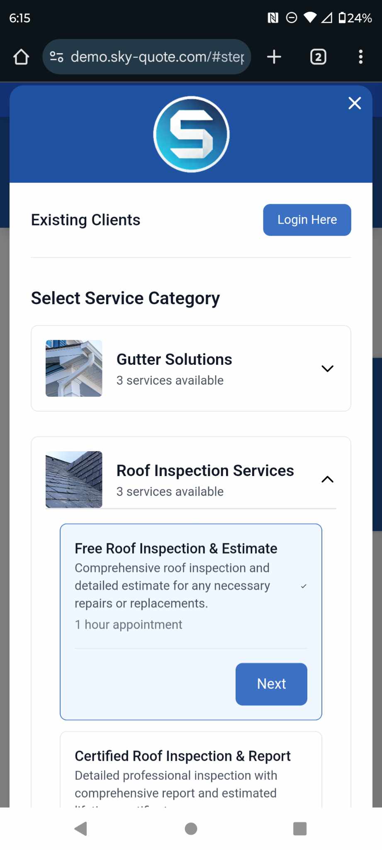The width and height of the screenshot is (382, 850).
Task: Close the booking dialog with the X
Action: click(355, 103)
